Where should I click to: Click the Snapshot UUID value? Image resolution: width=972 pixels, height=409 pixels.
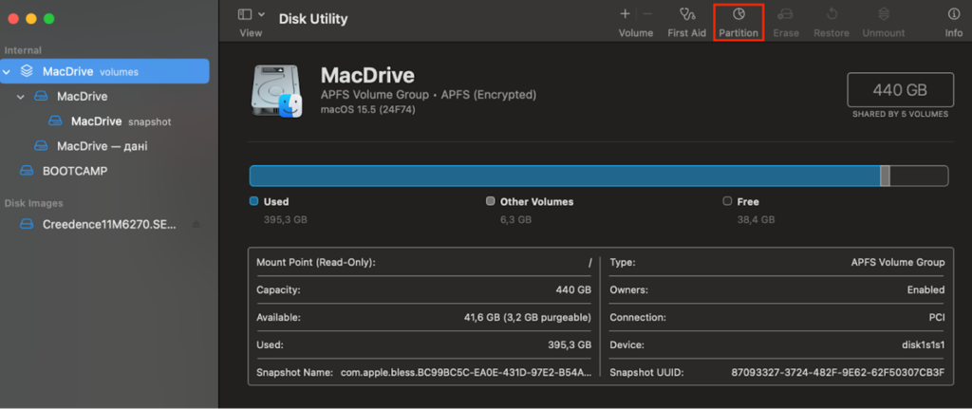[838, 372]
